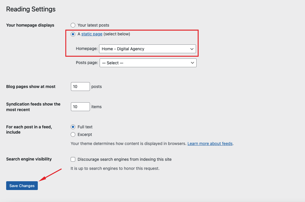Choose the "Full text" feed radio button
The width and height of the screenshot is (305, 202).
pos(73,127)
